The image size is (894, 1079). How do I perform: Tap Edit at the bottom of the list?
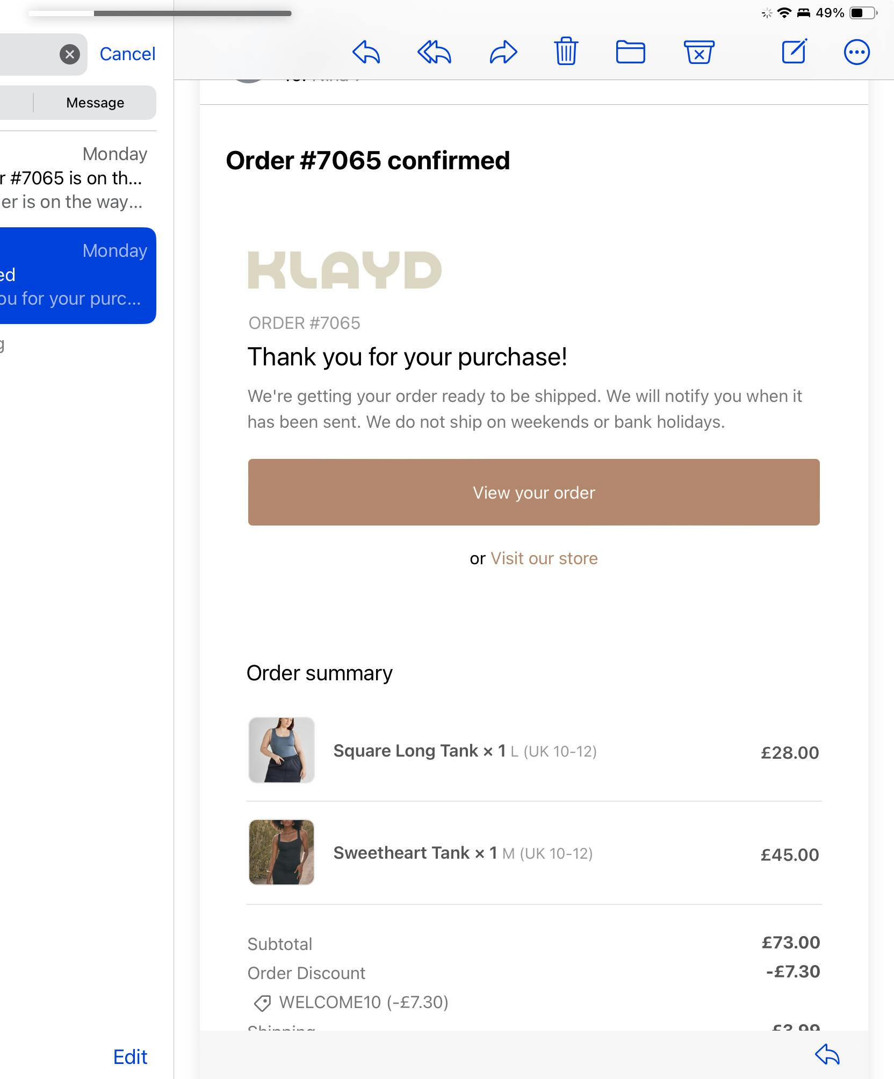[130, 1057]
